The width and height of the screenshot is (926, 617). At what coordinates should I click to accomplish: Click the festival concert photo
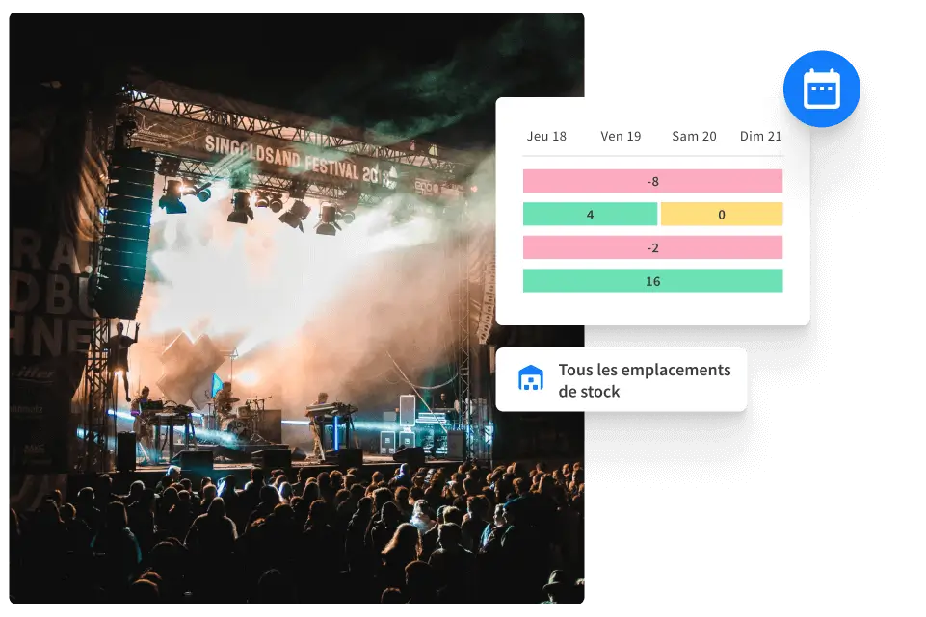coord(297,308)
